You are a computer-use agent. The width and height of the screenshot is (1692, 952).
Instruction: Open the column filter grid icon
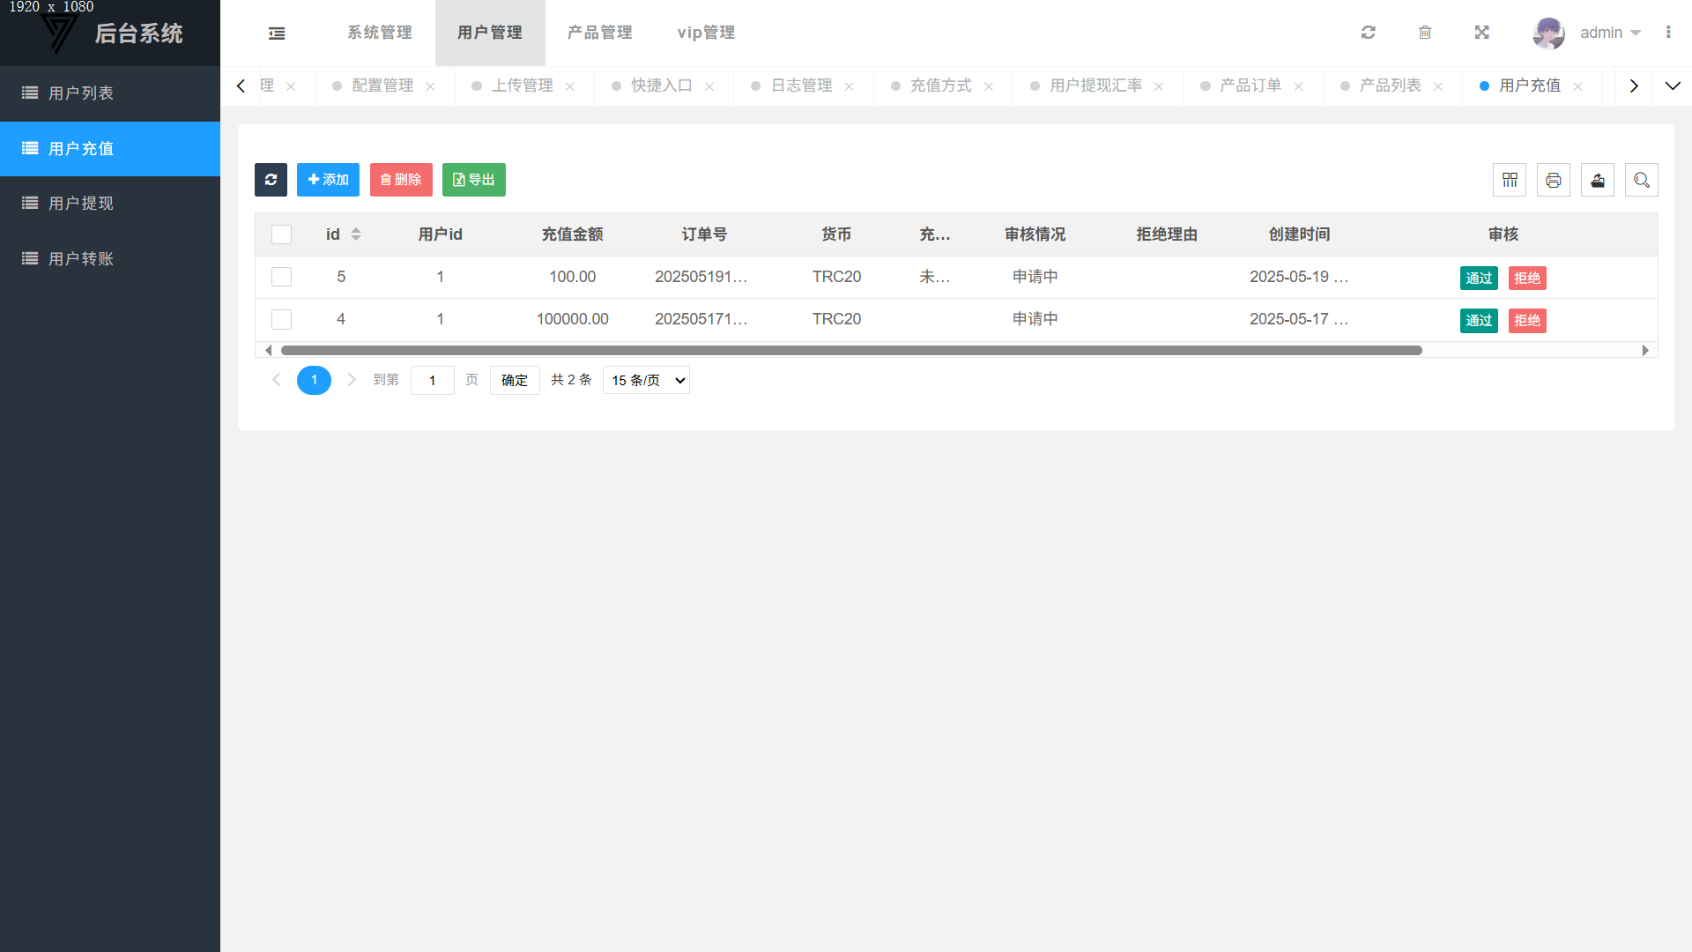pos(1510,180)
